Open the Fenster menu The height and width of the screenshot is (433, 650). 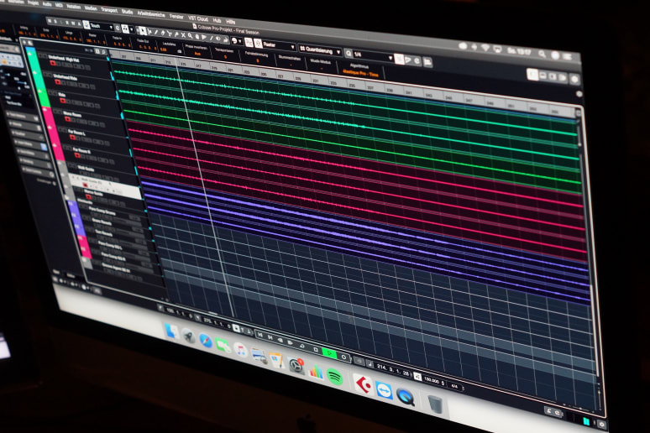(176, 17)
